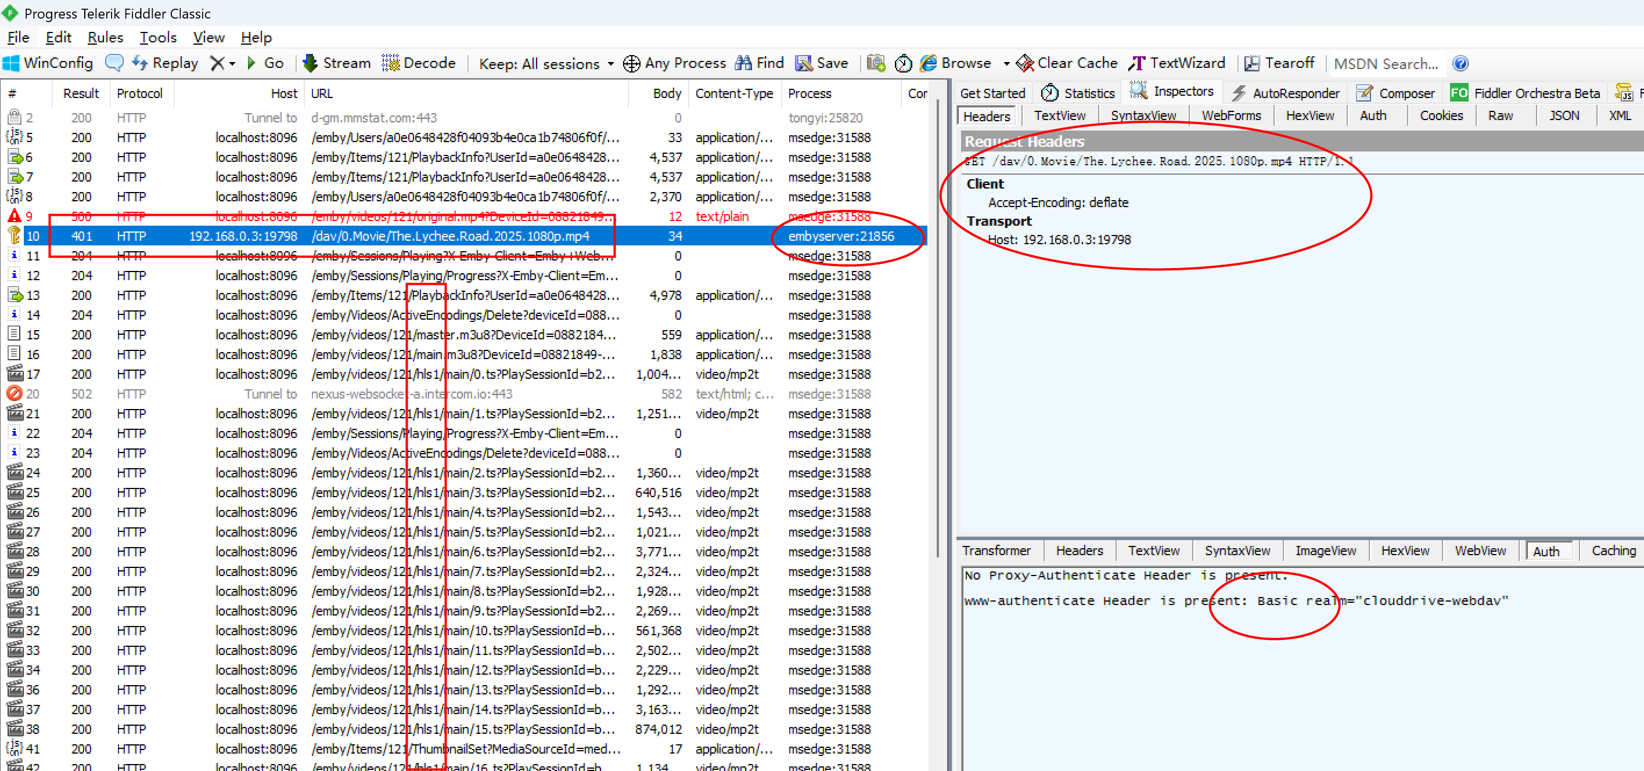Toggle the Decode button
Viewport: 1644px width, 771px height.
419,63
